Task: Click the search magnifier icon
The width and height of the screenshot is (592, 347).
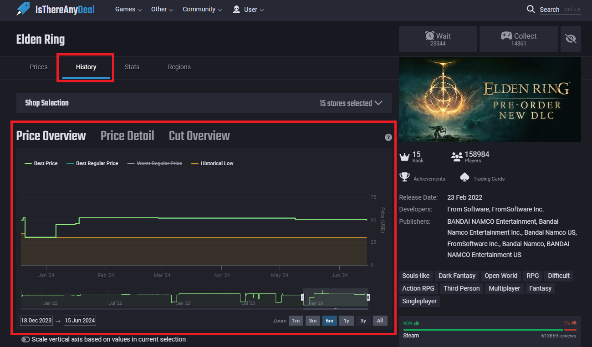Action: (531, 9)
